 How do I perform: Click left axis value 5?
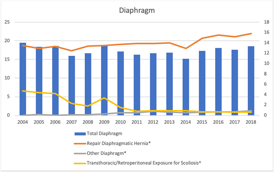(8, 97)
